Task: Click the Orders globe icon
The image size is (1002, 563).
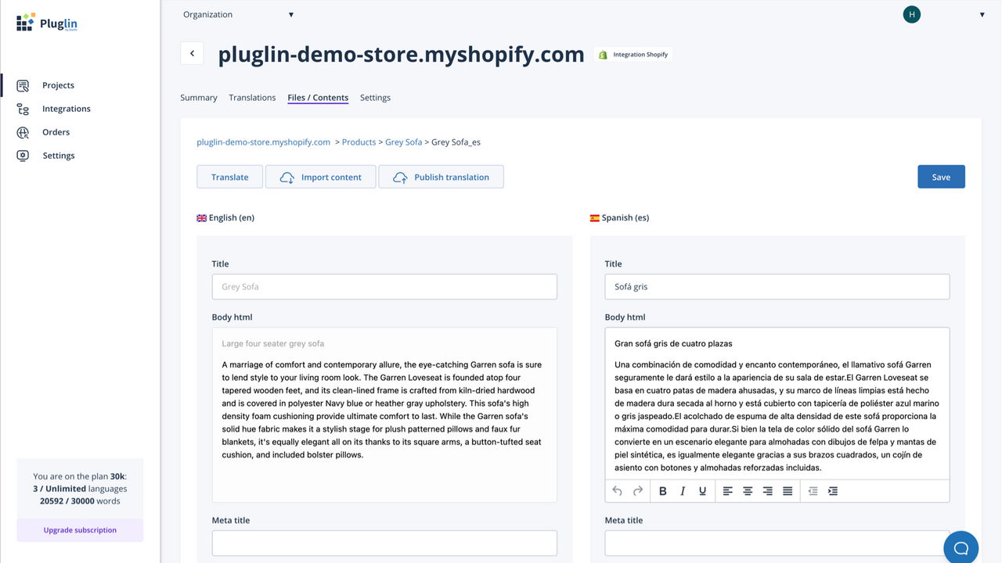Action: pyautogui.click(x=23, y=132)
